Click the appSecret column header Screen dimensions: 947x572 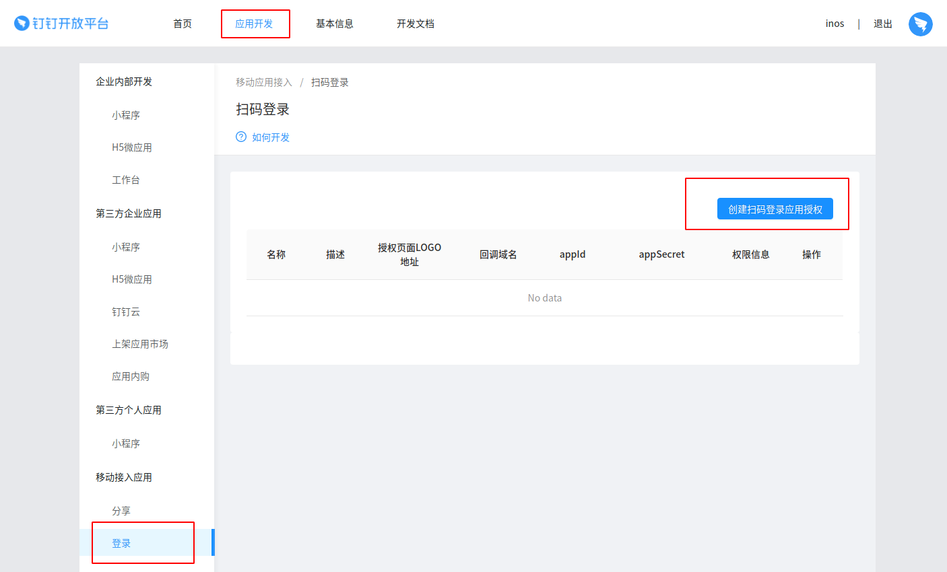coord(661,254)
